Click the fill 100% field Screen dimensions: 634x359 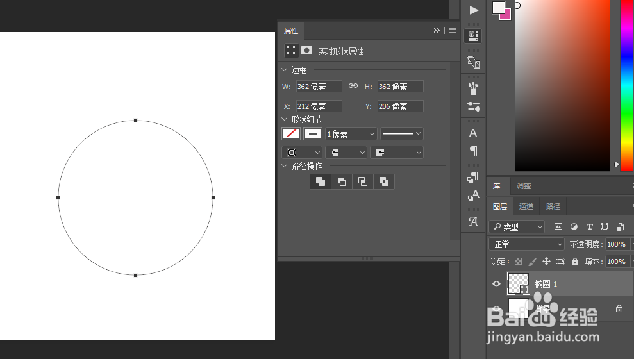coord(617,262)
